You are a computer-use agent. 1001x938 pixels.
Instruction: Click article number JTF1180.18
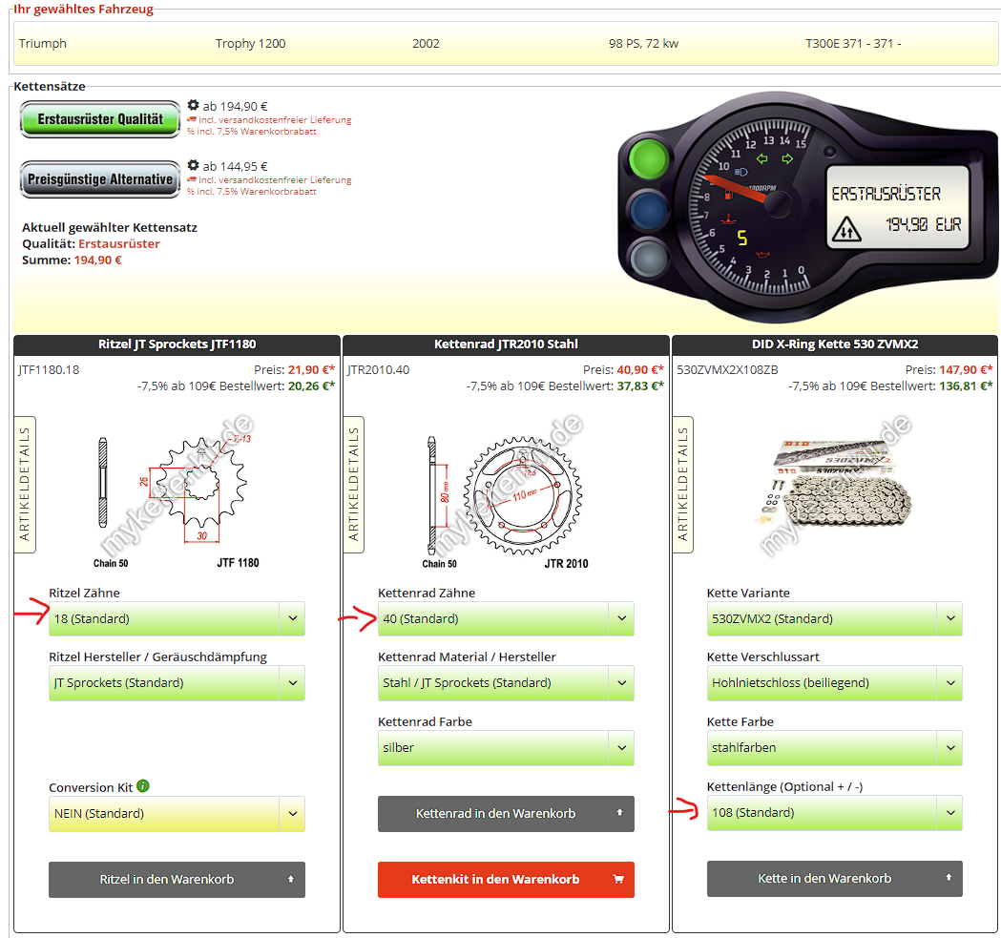(x=50, y=369)
